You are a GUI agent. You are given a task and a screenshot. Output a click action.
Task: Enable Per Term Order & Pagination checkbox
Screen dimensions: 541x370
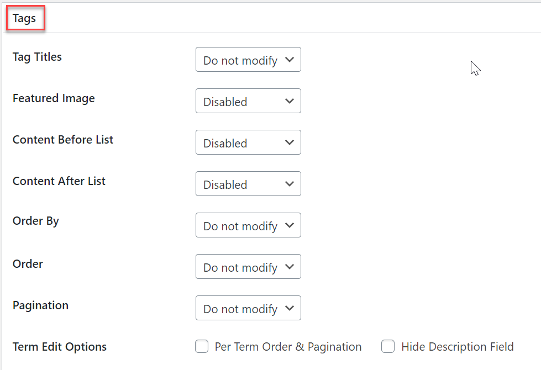(202, 346)
